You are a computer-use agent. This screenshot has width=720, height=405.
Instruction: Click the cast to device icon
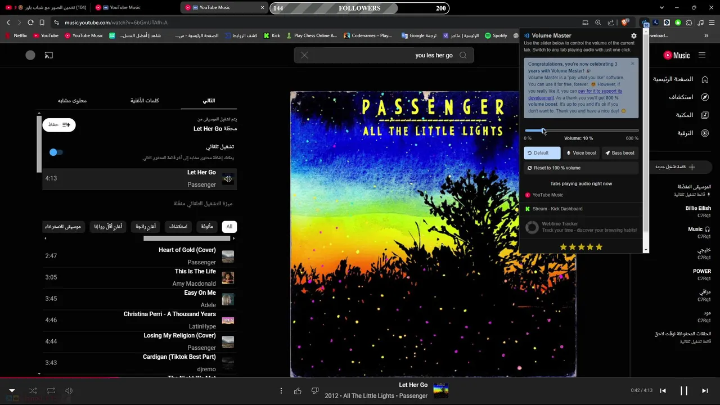49,55
